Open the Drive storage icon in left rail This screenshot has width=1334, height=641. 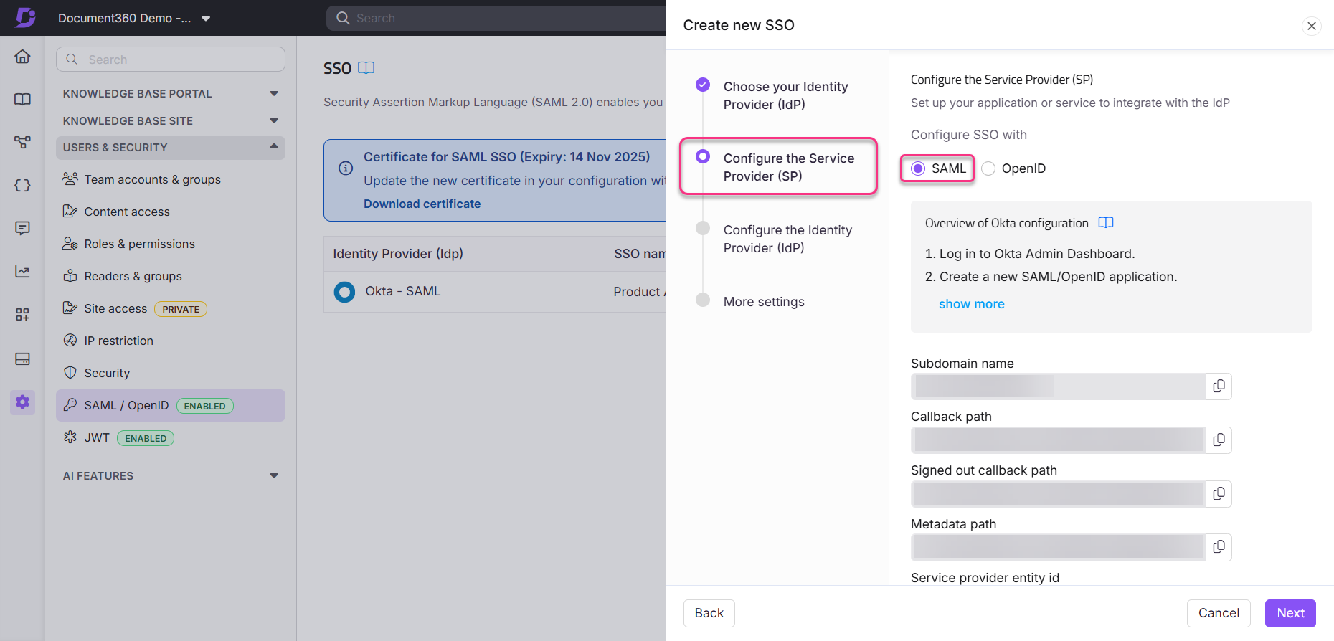point(22,359)
